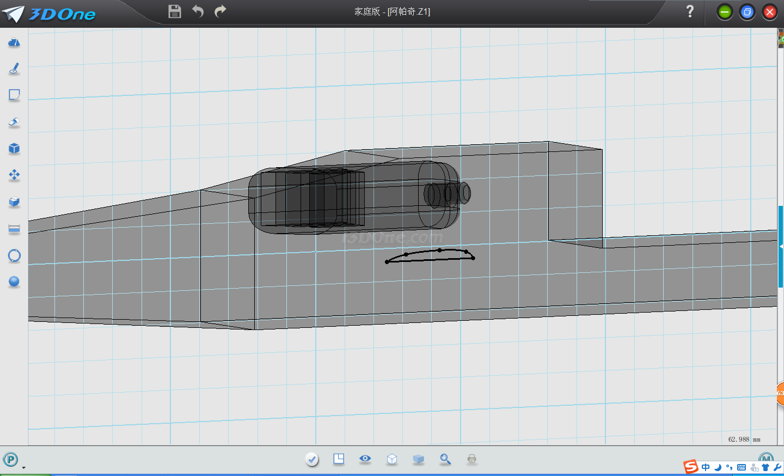Open the sketch edit square tool

click(x=14, y=95)
